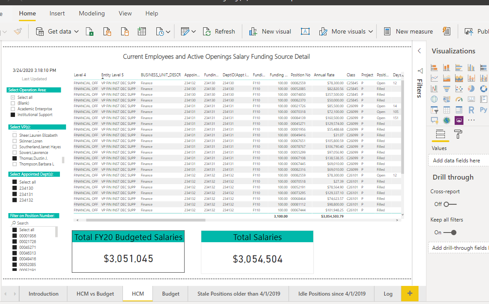This screenshot has width=489, height=304.
Task: Select the stacked bar chart visual
Action: tap(434, 68)
